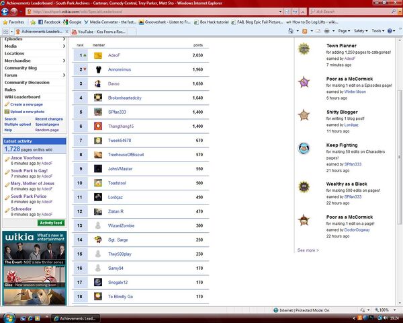The image size is (403, 323).
Task: Click the Stop X icon beside address bar
Action: pos(303,11)
